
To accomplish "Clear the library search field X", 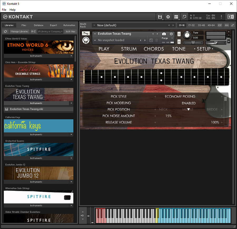I will [x=62, y=31].
